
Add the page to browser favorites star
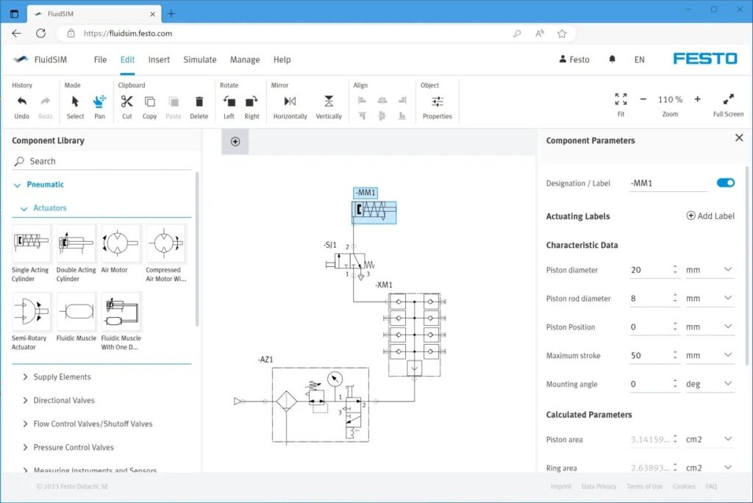[x=562, y=33]
